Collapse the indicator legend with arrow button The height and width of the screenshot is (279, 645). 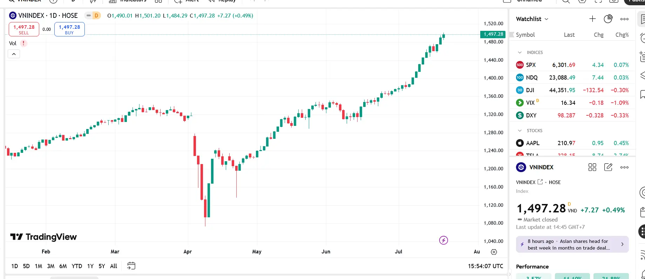click(14, 54)
